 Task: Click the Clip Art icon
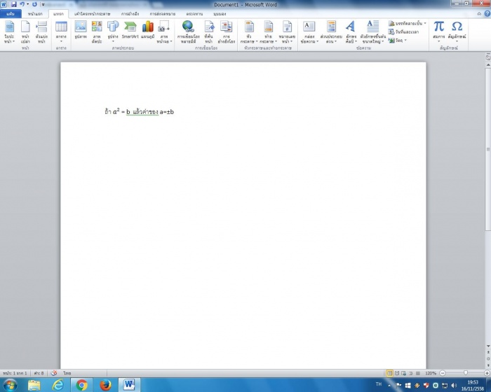(x=97, y=30)
